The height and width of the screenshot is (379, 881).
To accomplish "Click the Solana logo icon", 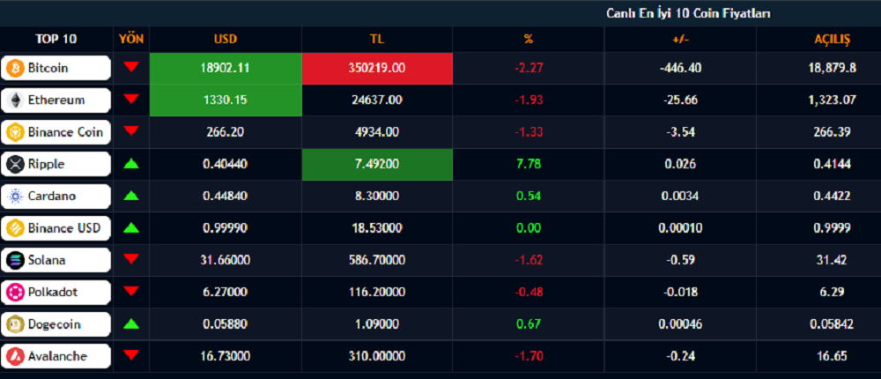I will (13, 260).
